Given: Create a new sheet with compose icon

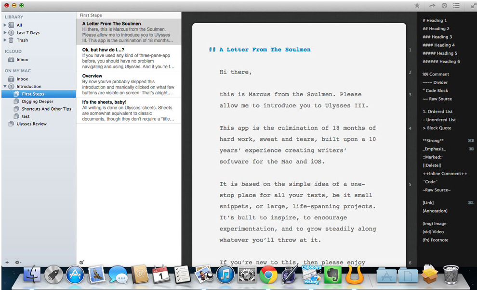Looking at the screenshot, I should [x=81, y=262].
